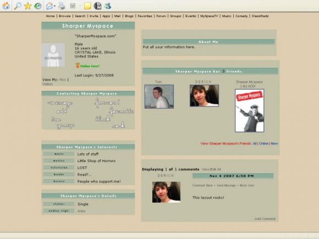319x239 pixels.
Task: Open the Apps navigation link
Action: click(106, 16)
